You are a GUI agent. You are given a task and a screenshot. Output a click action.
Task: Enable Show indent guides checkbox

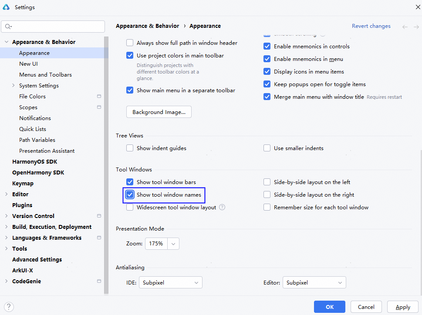(130, 148)
